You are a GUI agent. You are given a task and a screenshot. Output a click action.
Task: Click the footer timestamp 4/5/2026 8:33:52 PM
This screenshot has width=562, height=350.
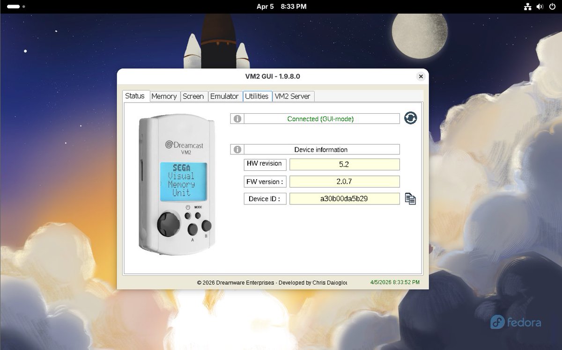pyautogui.click(x=395, y=283)
